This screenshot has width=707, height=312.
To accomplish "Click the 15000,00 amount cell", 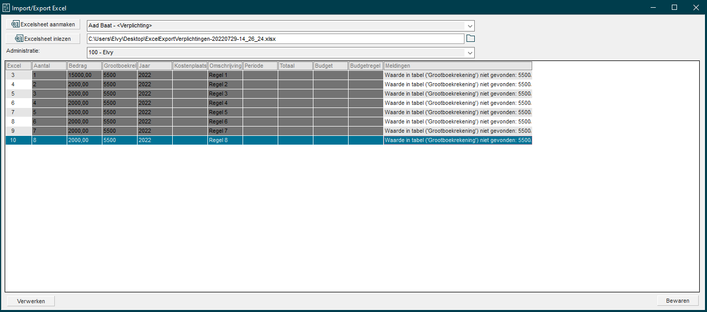I will (84, 75).
